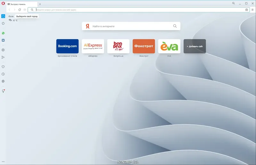The width and height of the screenshot is (256, 165).
Task: Open My Flow send icon in sidebar
Action: 3,57
